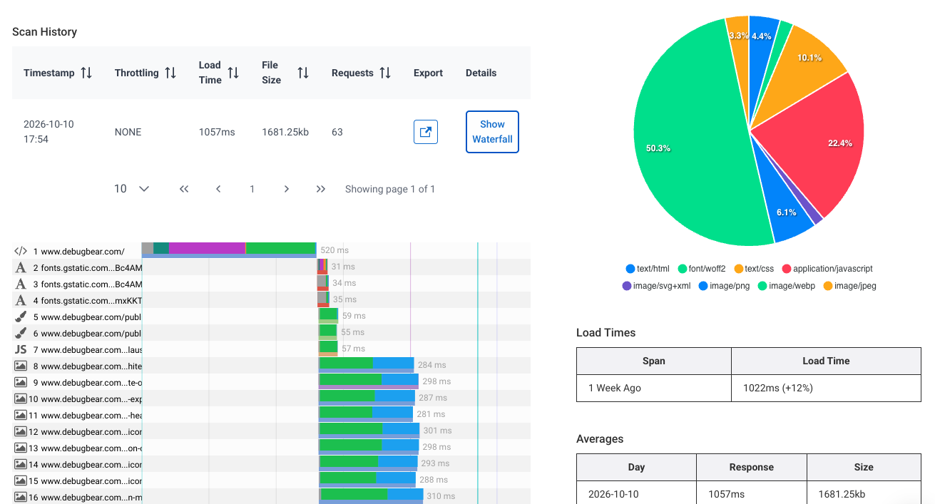Click the image/svg+xml legend entry
The width and height of the screenshot is (935, 504).
click(x=657, y=286)
